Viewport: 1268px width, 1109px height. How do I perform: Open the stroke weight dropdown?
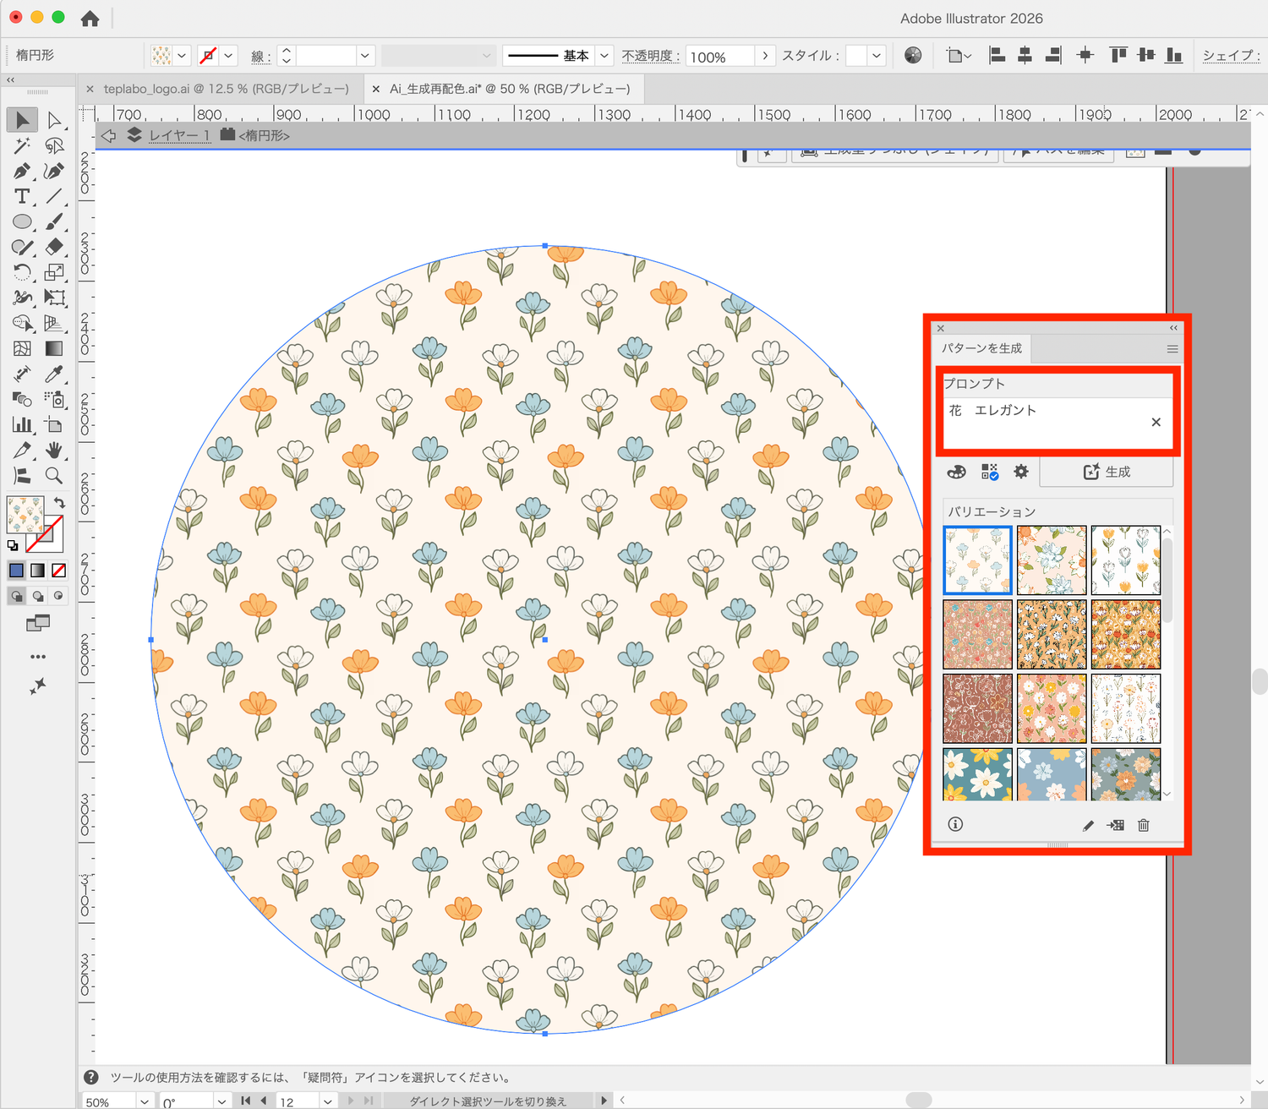[x=365, y=56]
